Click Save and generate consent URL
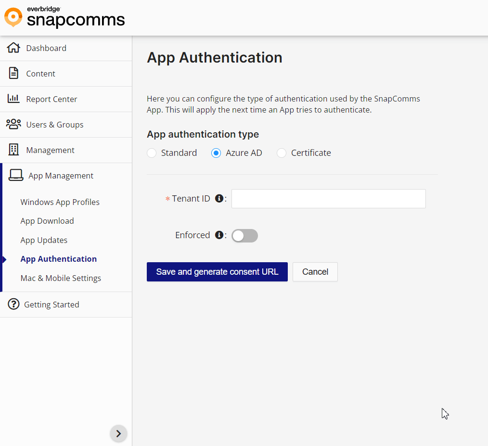The width and height of the screenshot is (488, 446). [x=217, y=272]
